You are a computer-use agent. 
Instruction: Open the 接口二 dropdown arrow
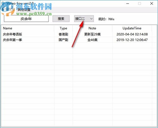click(91, 19)
